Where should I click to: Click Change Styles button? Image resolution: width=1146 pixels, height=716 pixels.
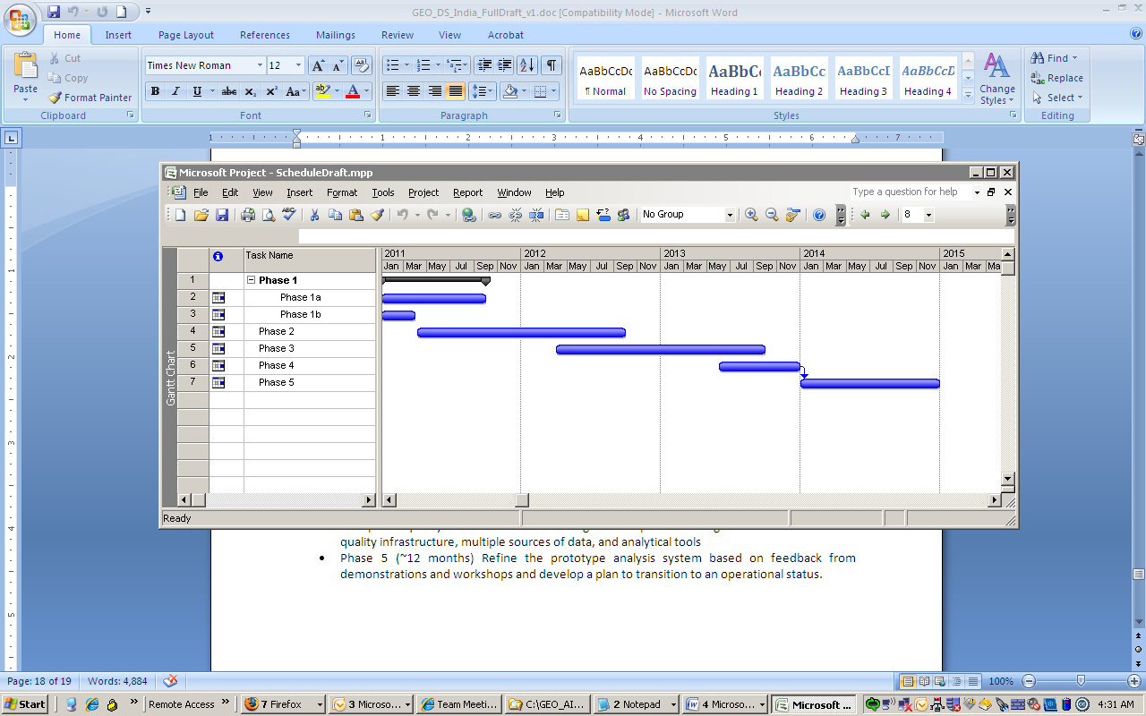click(x=996, y=79)
